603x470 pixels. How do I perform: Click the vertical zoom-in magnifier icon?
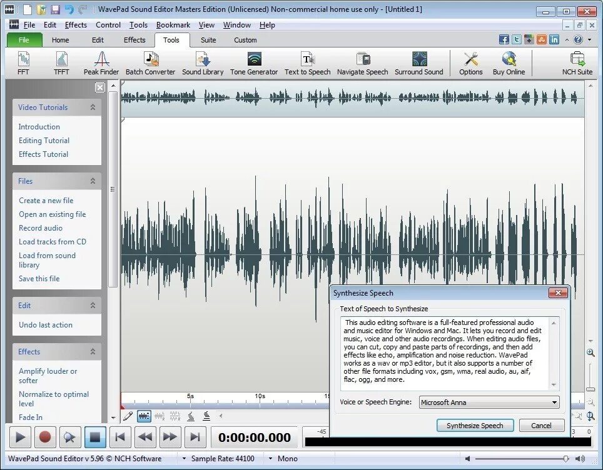(x=590, y=352)
